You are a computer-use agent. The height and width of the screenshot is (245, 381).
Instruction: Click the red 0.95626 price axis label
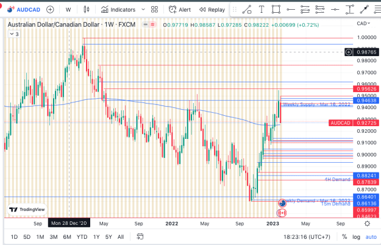(x=366, y=89)
